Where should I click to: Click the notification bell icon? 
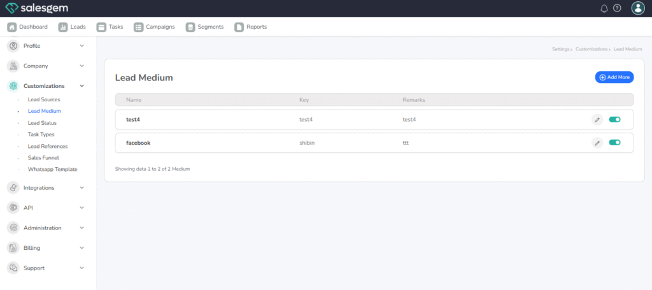coord(604,8)
